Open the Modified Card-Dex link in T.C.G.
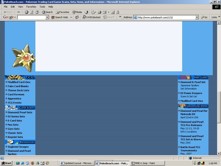 pyautogui.click(x=19, y=82)
